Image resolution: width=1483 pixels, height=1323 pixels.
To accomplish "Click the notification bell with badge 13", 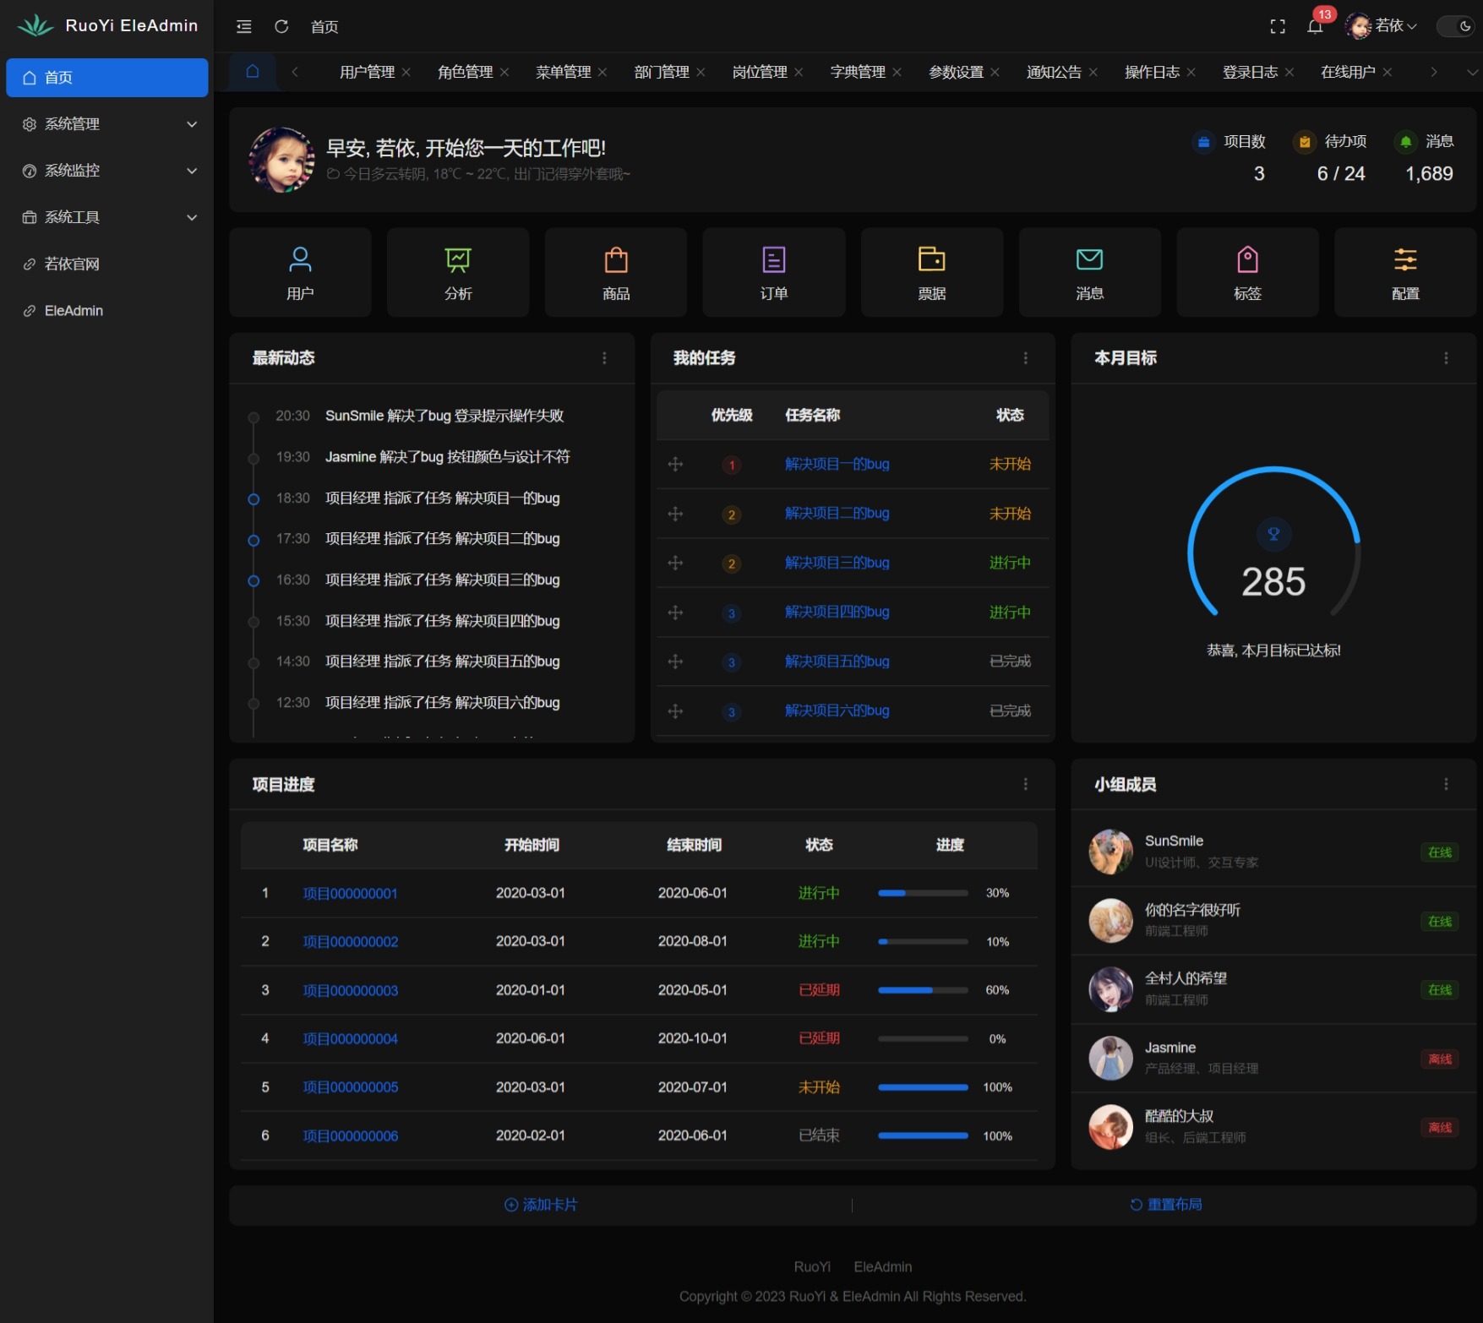I will tap(1315, 27).
